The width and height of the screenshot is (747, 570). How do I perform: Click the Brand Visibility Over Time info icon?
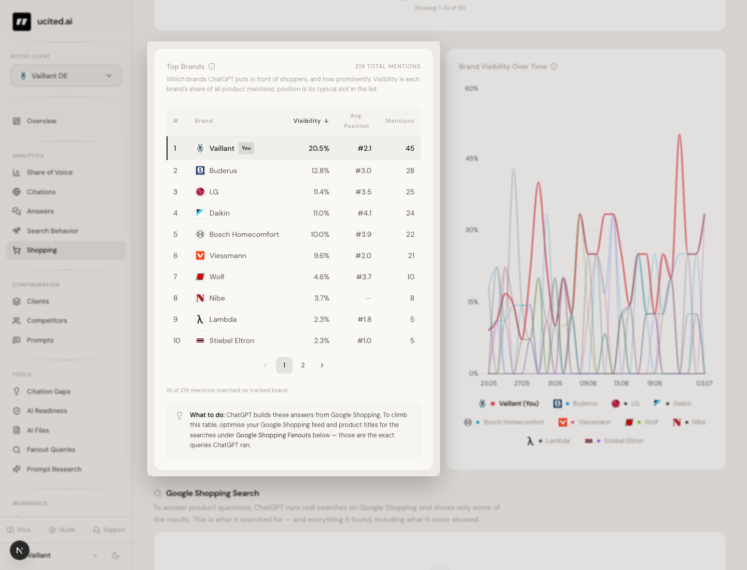click(554, 66)
